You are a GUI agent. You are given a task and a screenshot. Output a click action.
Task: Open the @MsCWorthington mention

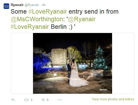click(37, 19)
